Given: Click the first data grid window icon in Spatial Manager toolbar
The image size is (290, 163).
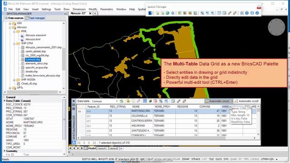Looking at the screenshot, I should [x=219, y=13].
